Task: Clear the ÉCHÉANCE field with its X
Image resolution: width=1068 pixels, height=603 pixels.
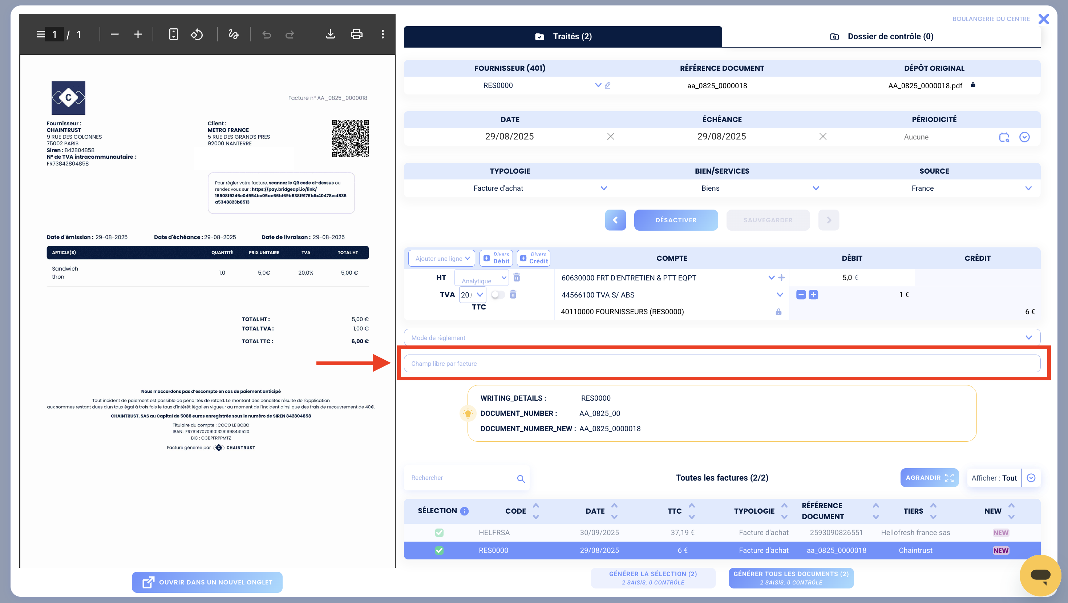Action: pyautogui.click(x=823, y=137)
